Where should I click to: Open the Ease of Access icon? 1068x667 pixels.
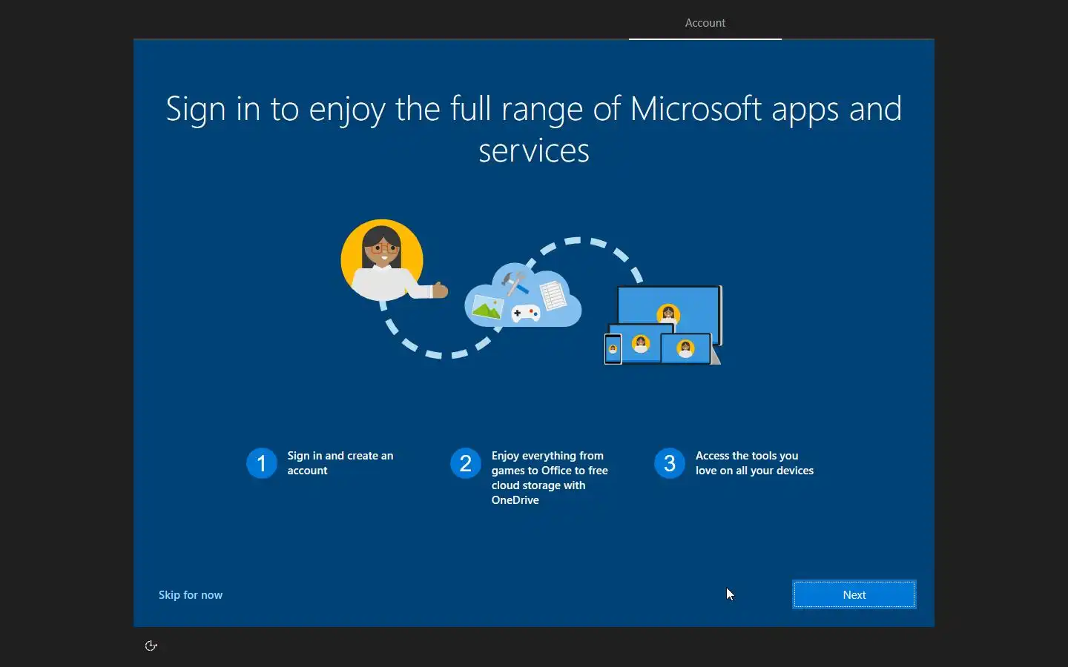tap(151, 646)
